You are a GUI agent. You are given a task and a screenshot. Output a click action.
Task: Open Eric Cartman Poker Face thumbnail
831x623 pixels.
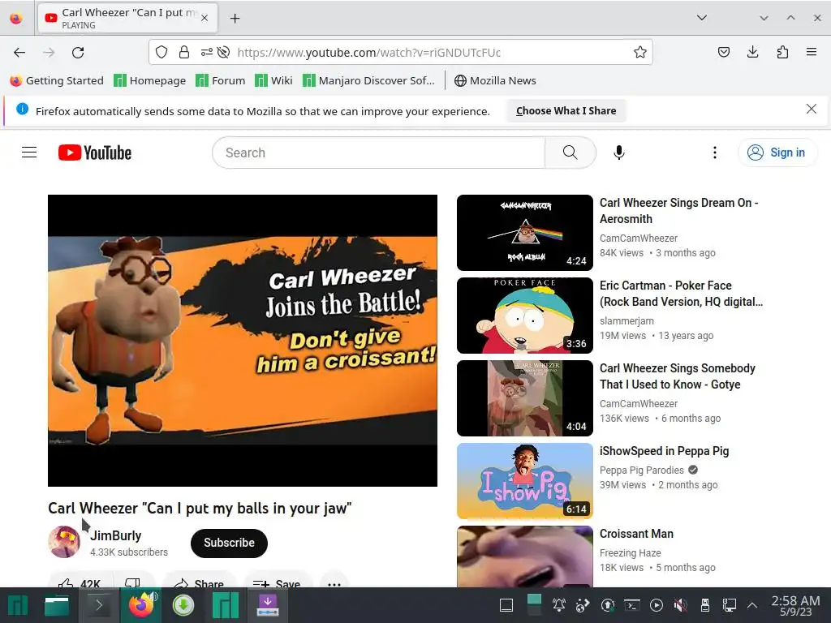click(525, 316)
